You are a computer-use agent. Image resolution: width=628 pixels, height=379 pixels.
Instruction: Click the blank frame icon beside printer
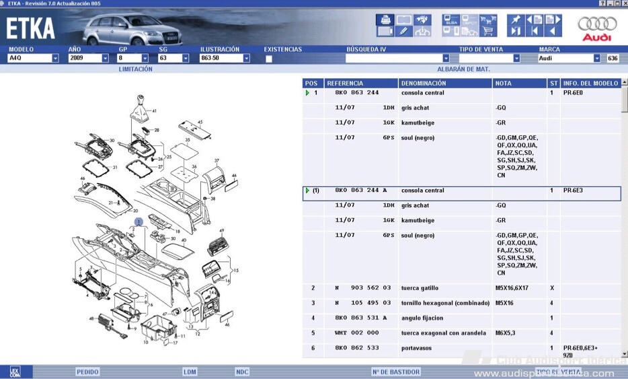click(403, 20)
